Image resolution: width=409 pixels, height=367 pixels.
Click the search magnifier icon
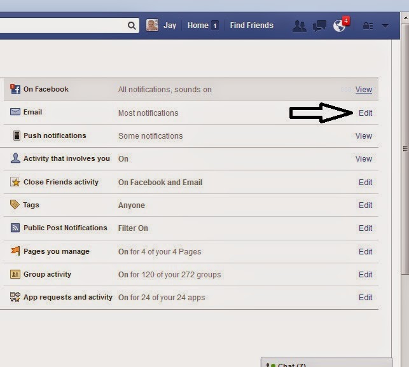(x=132, y=25)
